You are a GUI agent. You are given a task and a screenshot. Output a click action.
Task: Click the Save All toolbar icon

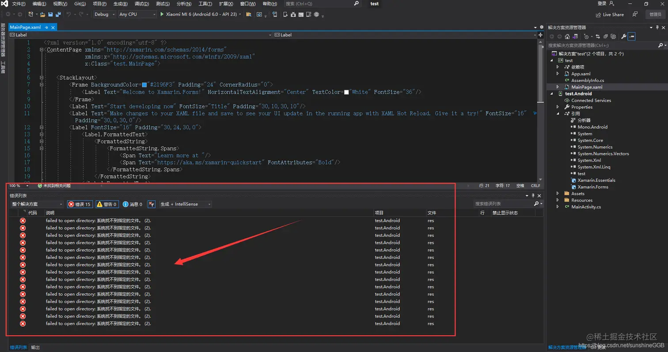(58, 14)
